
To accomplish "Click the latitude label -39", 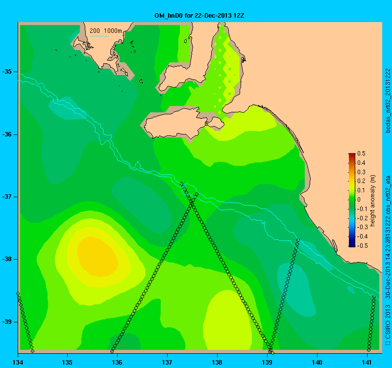I will pos(7,322).
